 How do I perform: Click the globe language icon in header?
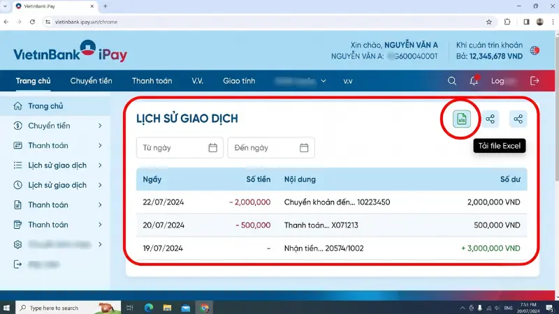pos(535,50)
